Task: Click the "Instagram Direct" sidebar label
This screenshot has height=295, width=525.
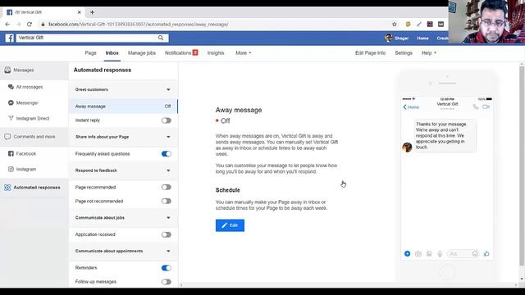Action: 33,118
